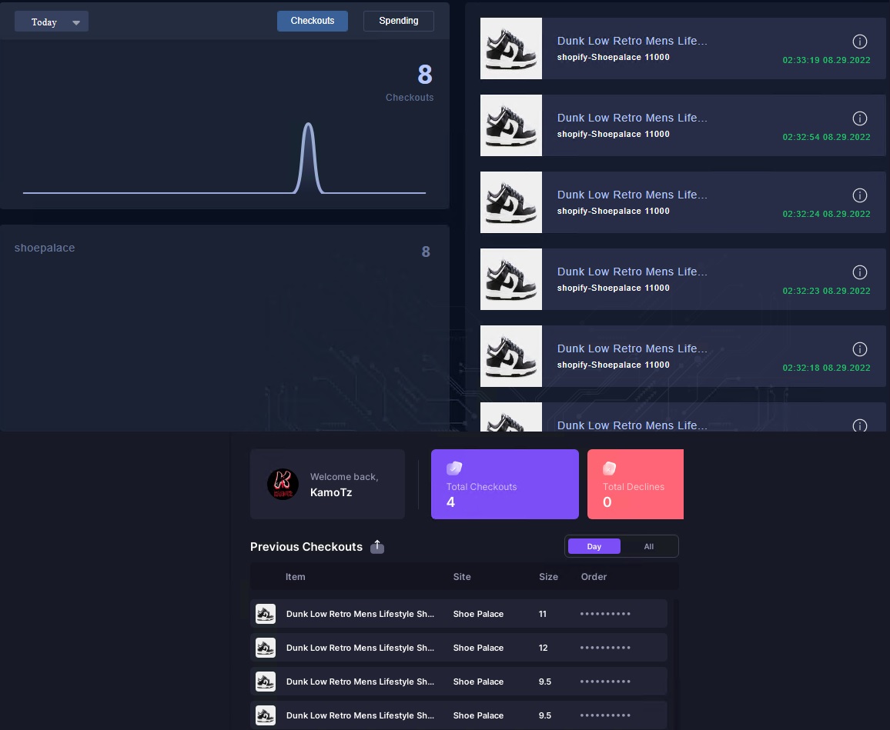This screenshot has height=730, width=890.
Task: Click shoe thumbnail of 02:32:24 checkout
Action: [x=511, y=202]
